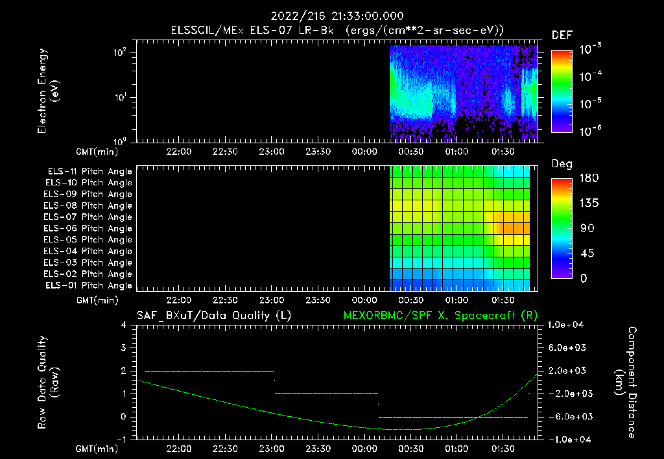The height and width of the screenshot is (459, 664).
Task: Select the ELS-02 Pitch Angle row label
Action: pyautogui.click(x=88, y=274)
